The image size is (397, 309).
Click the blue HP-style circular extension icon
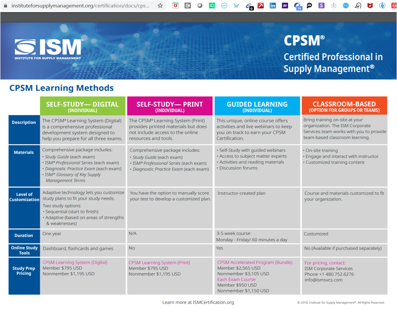(x=382, y=5)
